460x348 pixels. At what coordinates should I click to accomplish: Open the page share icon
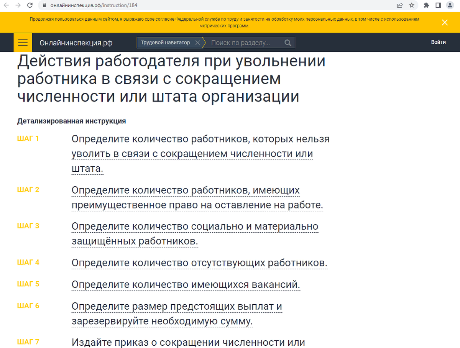(399, 6)
